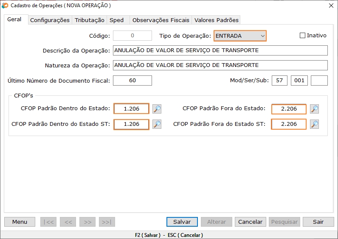Click the Sair button
Viewport: 338px width, 239px height.
coord(318,222)
